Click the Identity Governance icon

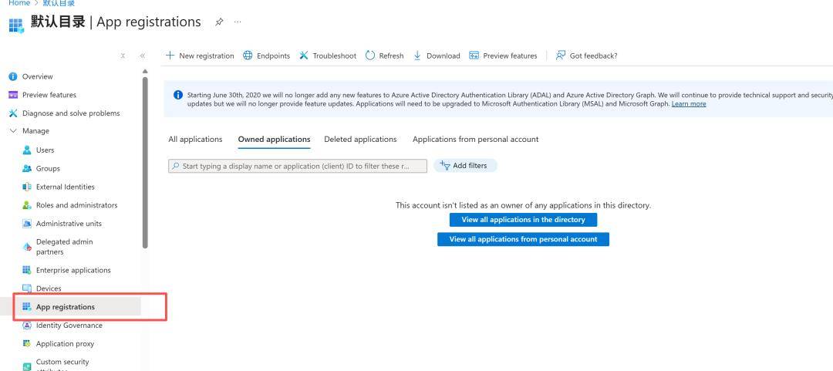(x=27, y=325)
